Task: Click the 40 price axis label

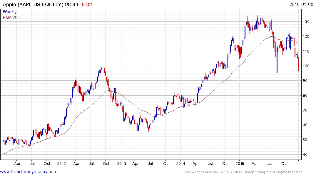Action: (x=306, y=155)
